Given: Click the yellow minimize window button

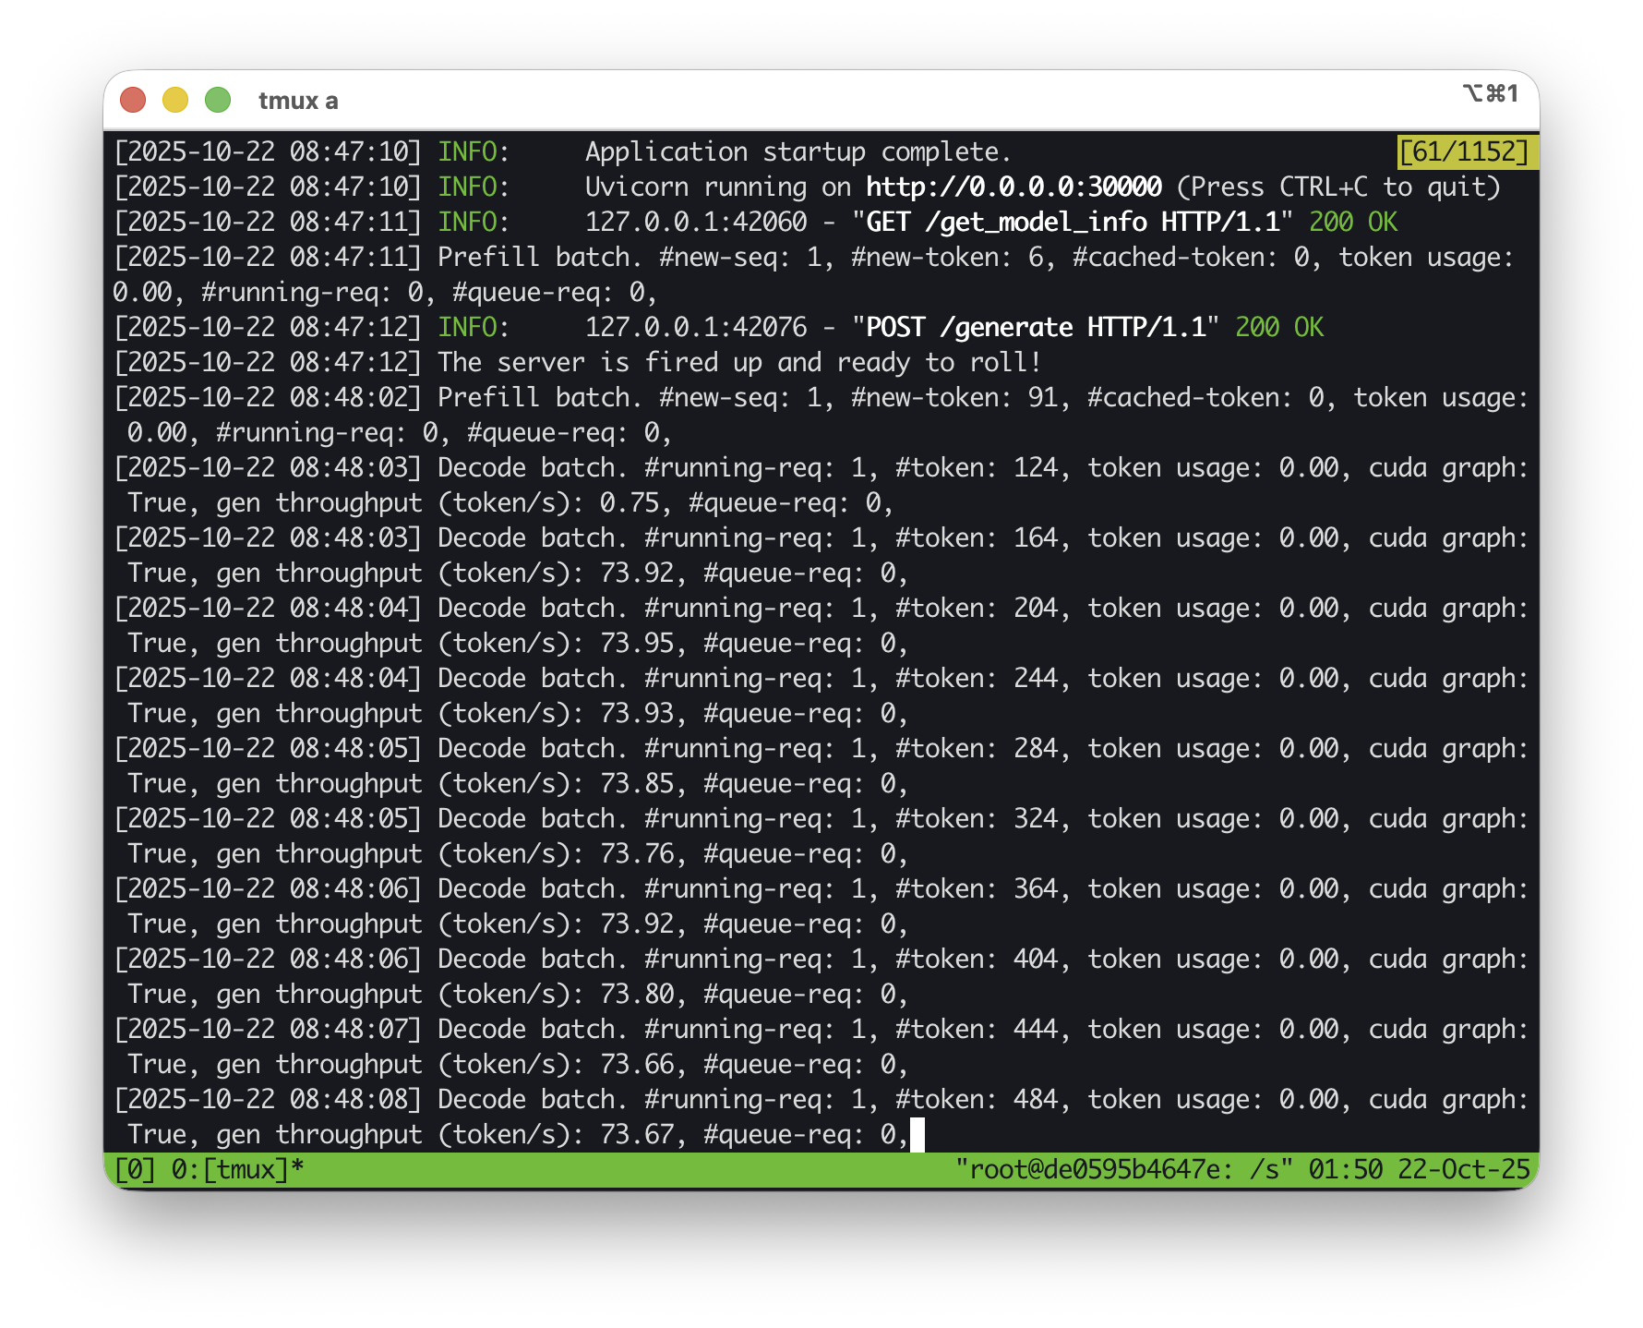Looking at the screenshot, I should 175,100.
